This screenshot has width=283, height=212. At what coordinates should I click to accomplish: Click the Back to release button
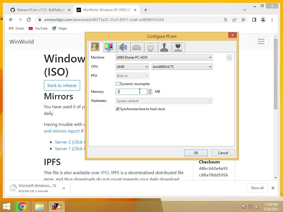pyautogui.click(x=62, y=85)
